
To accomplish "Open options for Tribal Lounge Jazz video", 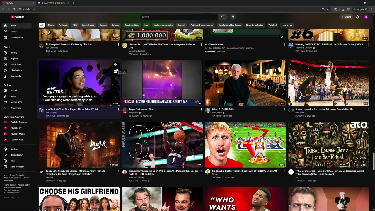I will [368, 171].
